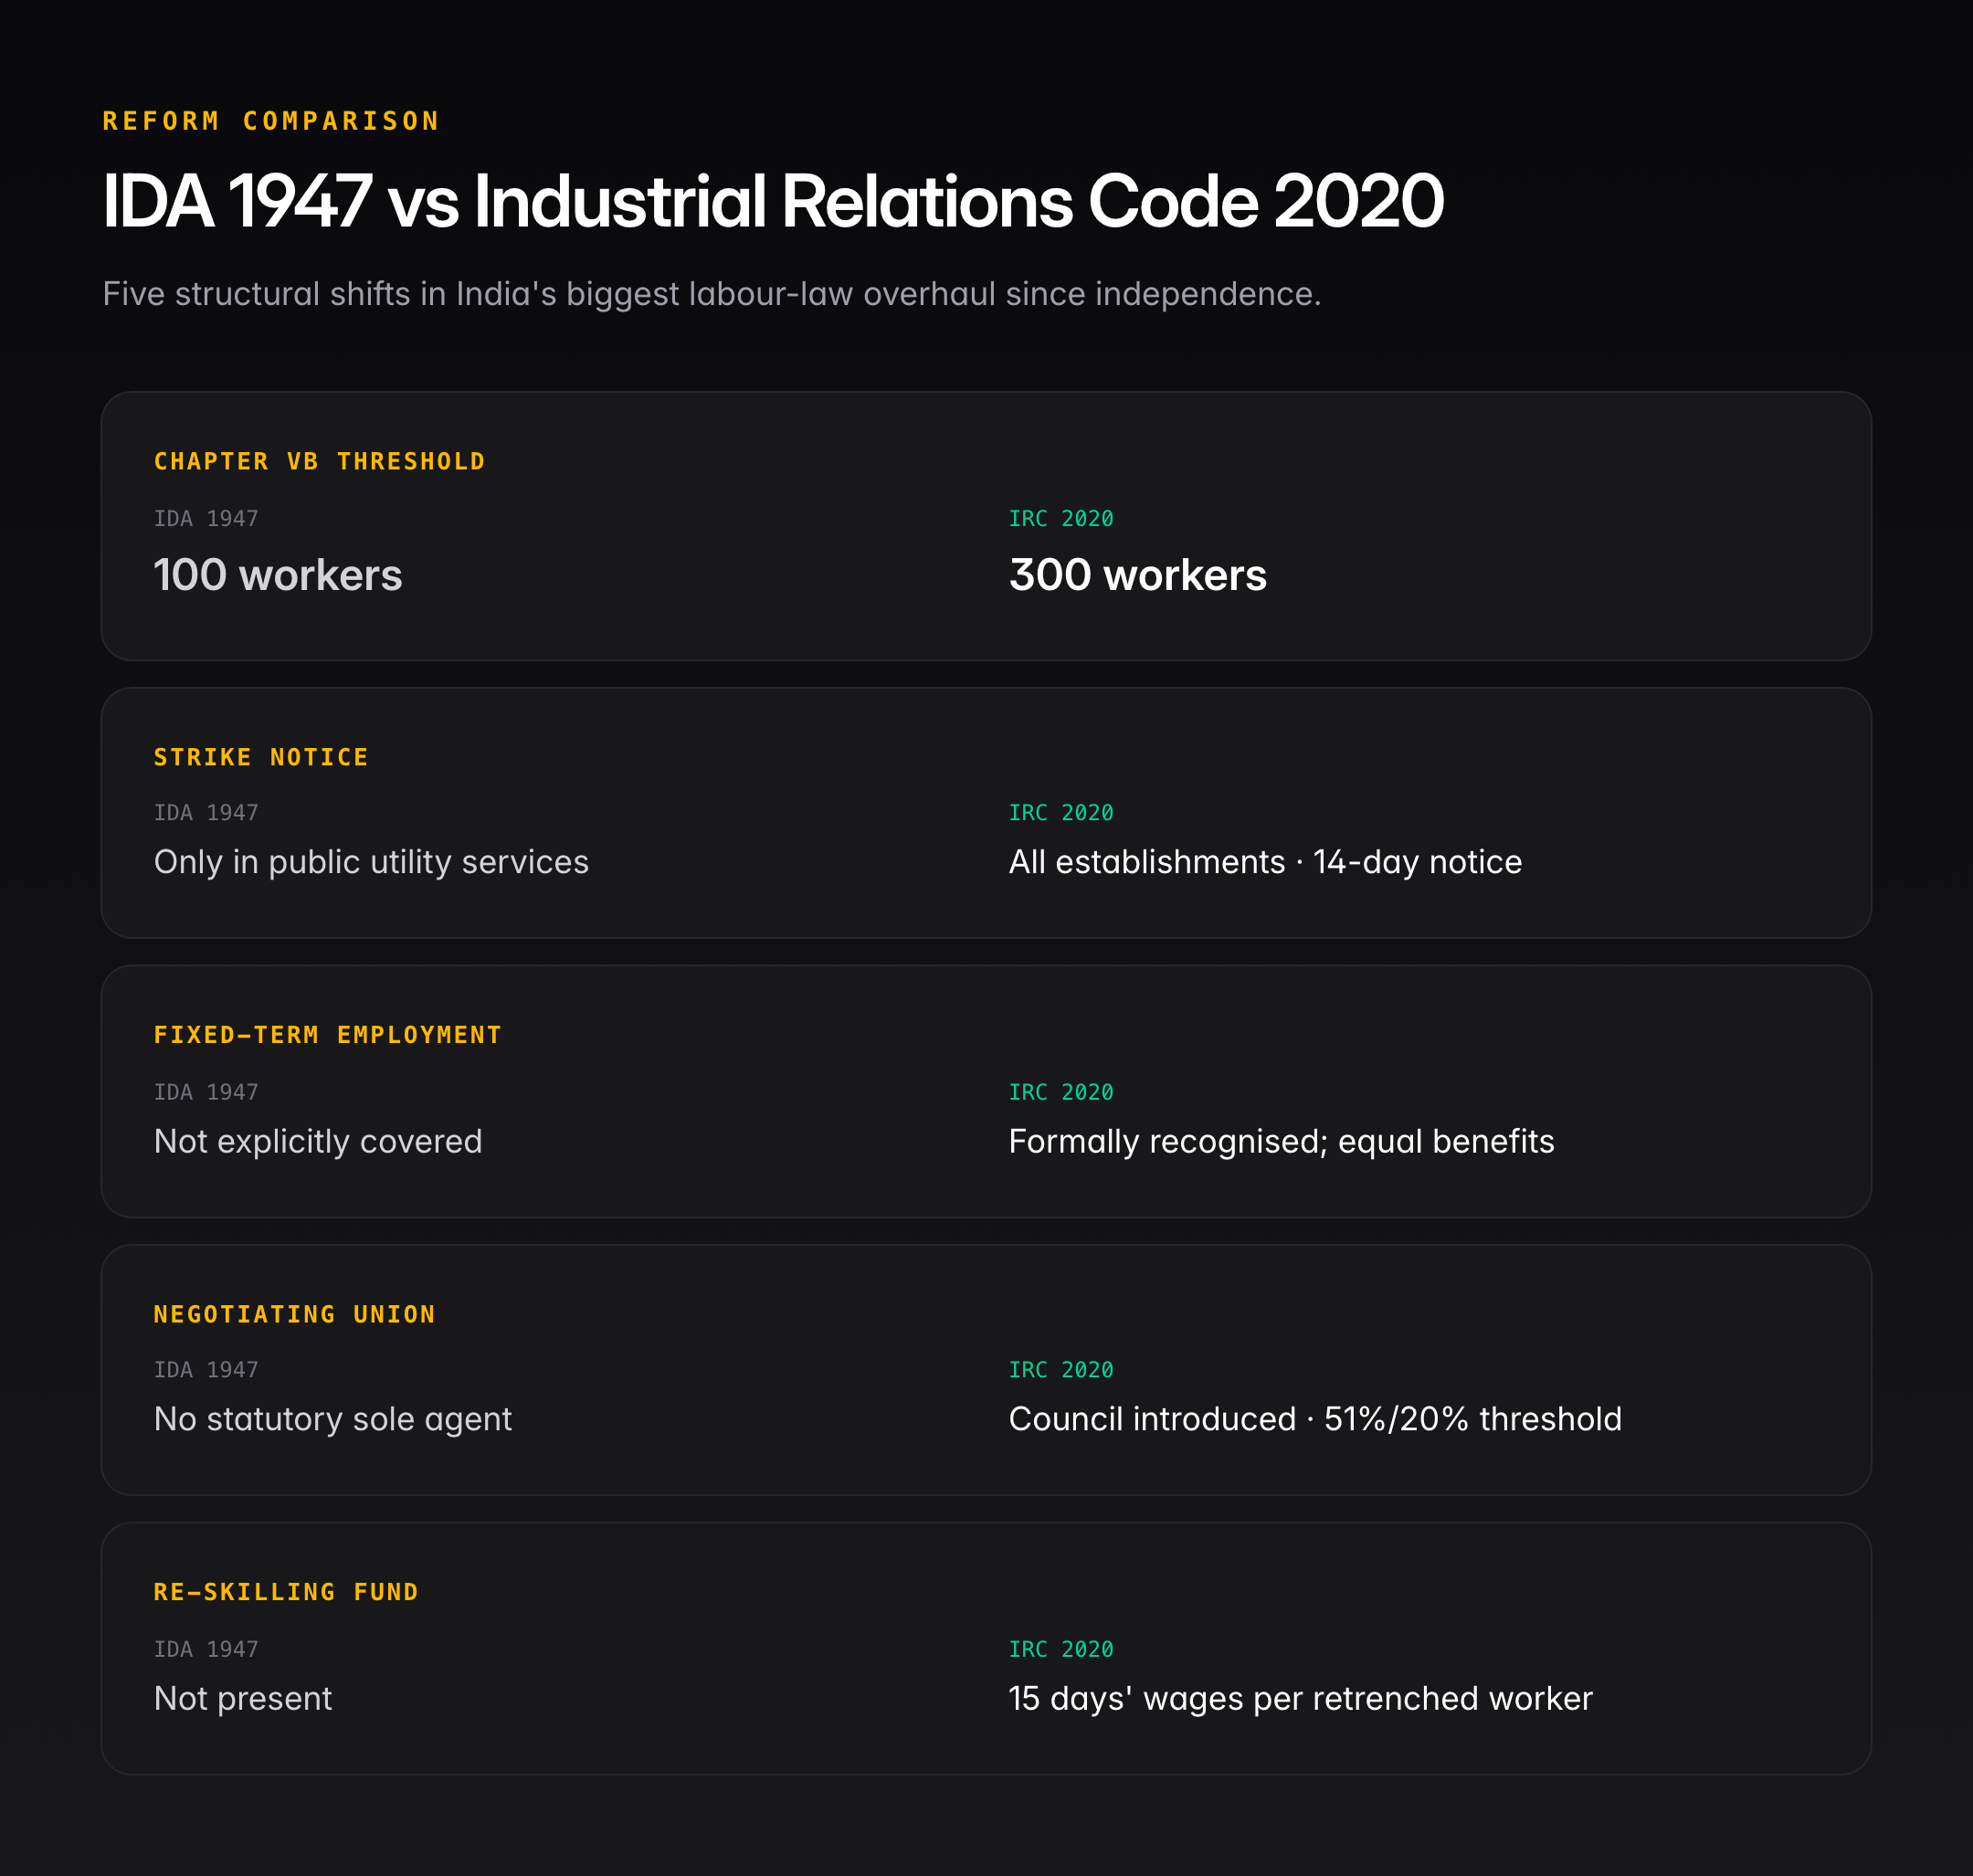
Task: Open the CHAPTER VB THRESHOLD card heading
Action: (319, 461)
